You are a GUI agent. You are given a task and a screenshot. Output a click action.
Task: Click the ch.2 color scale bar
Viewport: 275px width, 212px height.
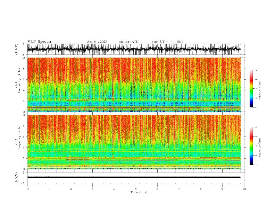[251, 146]
